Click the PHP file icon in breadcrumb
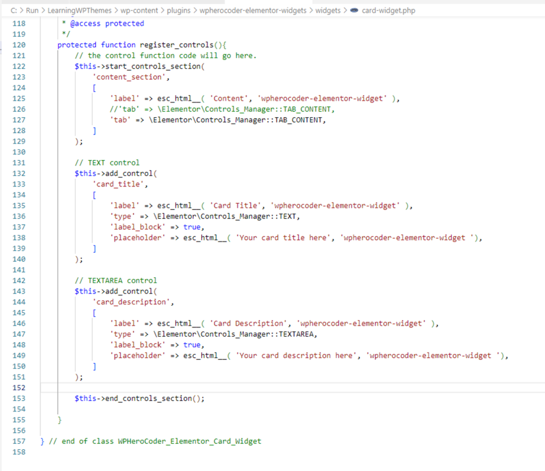545x471 pixels. pos(354,10)
